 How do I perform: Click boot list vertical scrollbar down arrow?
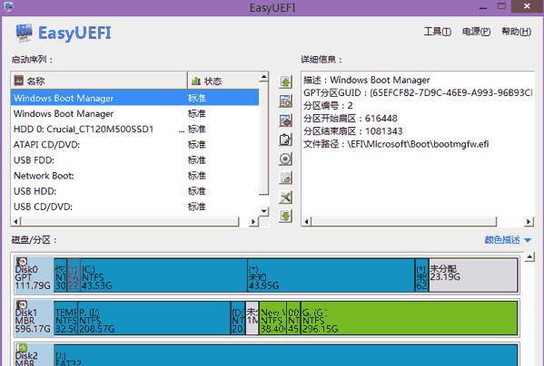[264, 211]
